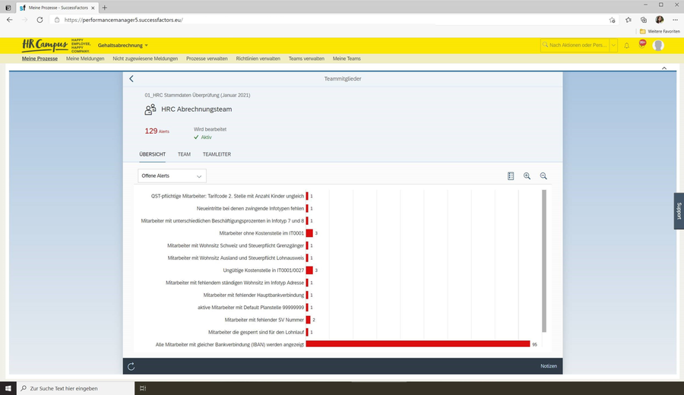
Task: Click label Wohnsitz Ausland und Steuerpflicht Lohnausweis
Action: click(236, 258)
